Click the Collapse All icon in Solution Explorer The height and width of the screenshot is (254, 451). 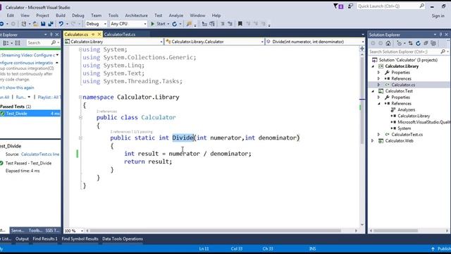tap(426, 44)
